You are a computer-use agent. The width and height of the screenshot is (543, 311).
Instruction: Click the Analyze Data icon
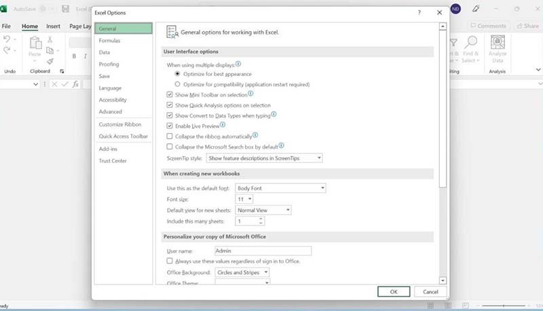tap(498, 42)
